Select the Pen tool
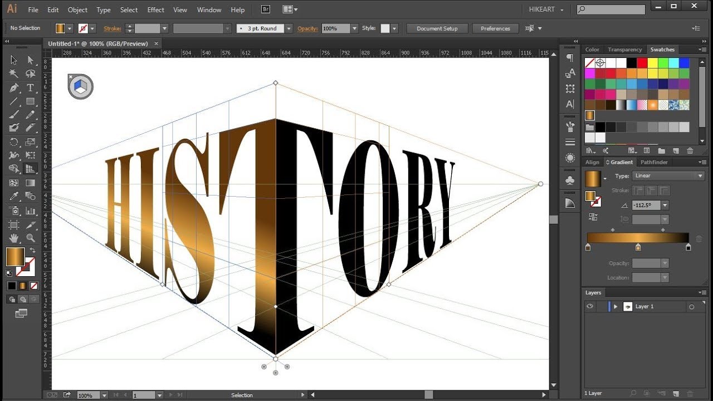Viewport: 713px width, 401px height. click(x=14, y=87)
